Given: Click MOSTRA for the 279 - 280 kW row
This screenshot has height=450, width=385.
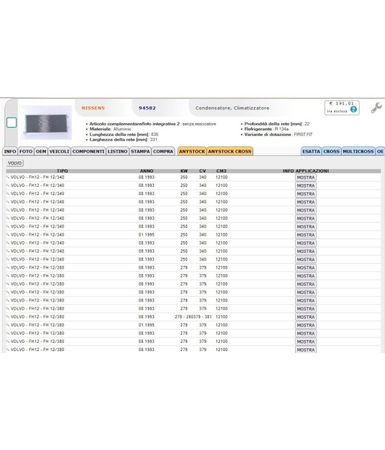Looking at the screenshot, I should (x=306, y=317).
